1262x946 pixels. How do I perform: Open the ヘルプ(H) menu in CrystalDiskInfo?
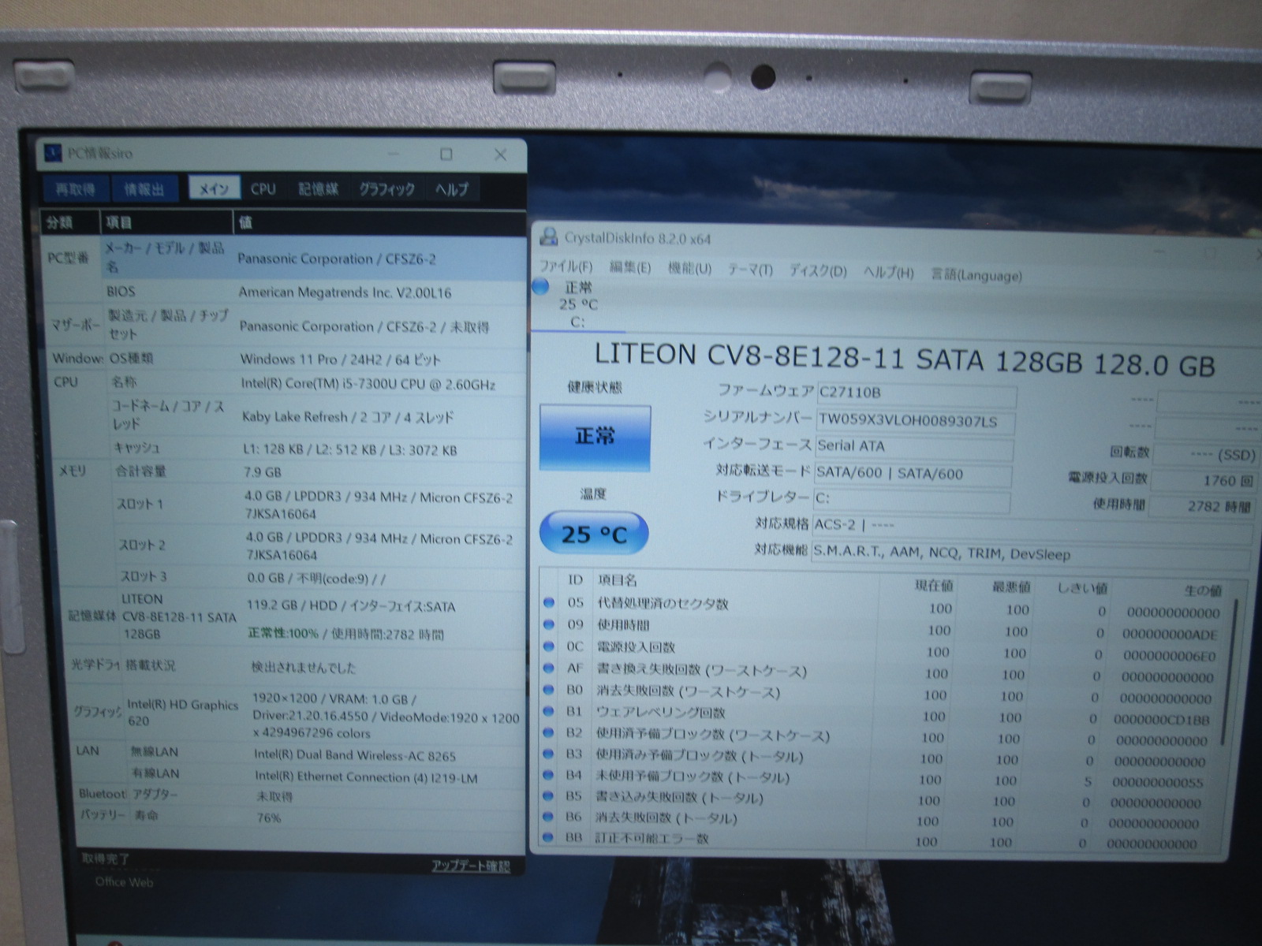(x=888, y=273)
